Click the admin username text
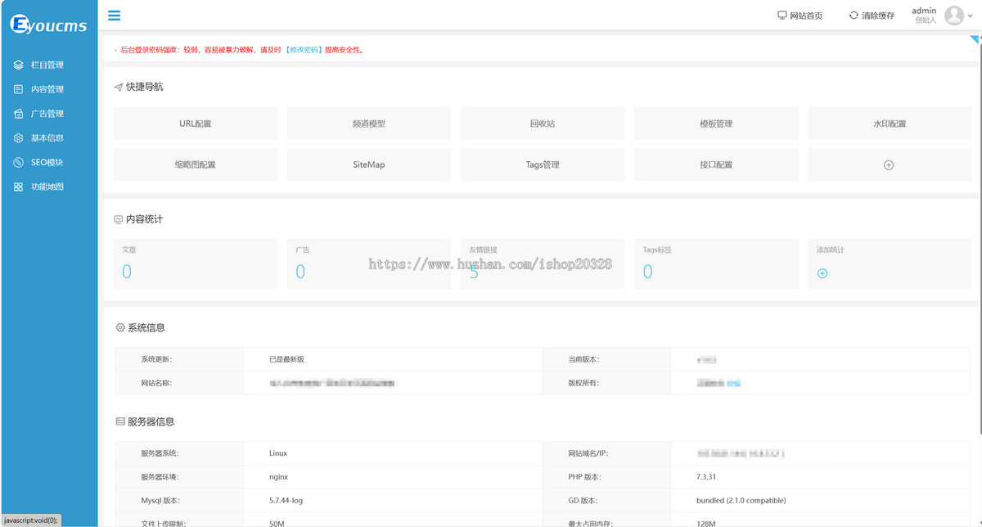The width and height of the screenshot is (982, 527). click(x=924, y=11)
